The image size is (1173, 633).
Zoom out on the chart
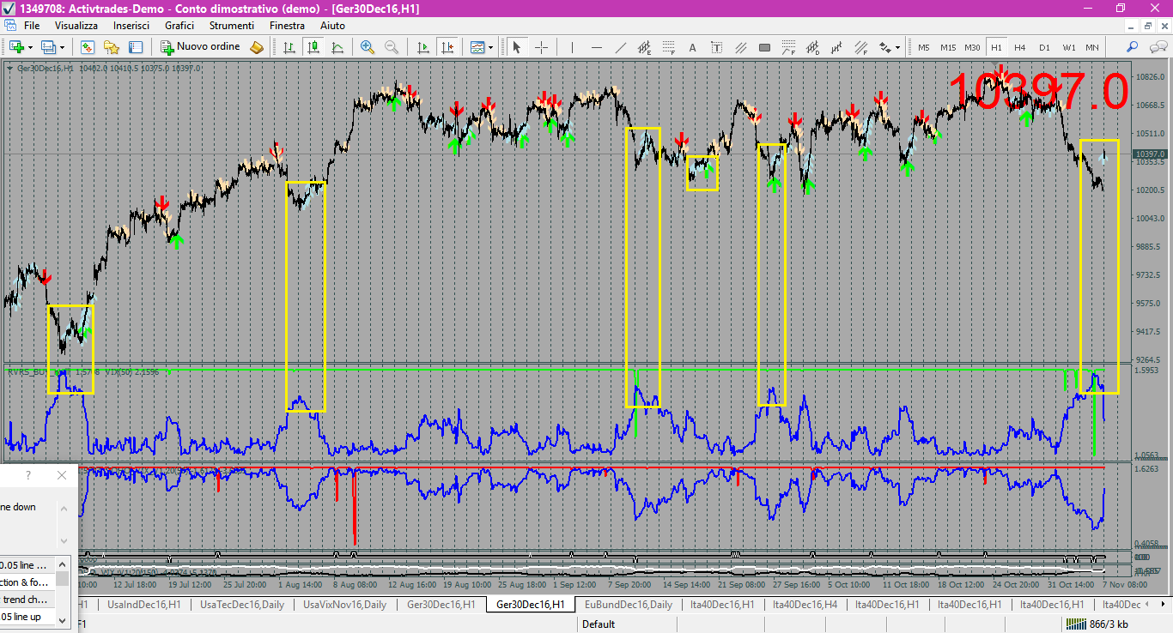(x=392, y=47)
